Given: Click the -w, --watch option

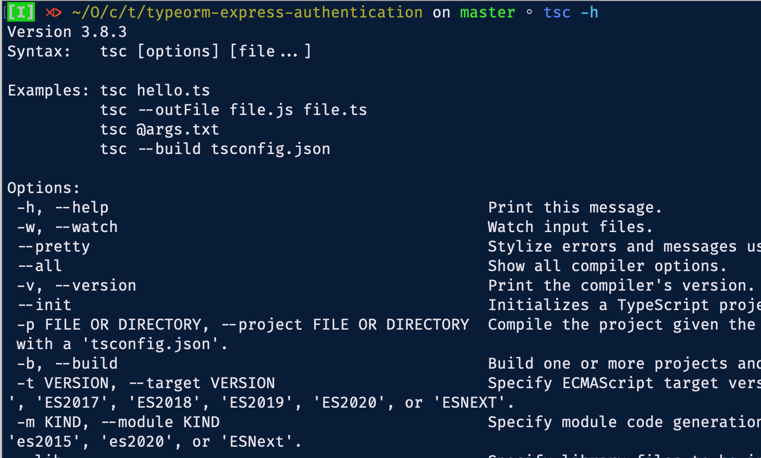Looking at the screenshot, I should [67, 227].
